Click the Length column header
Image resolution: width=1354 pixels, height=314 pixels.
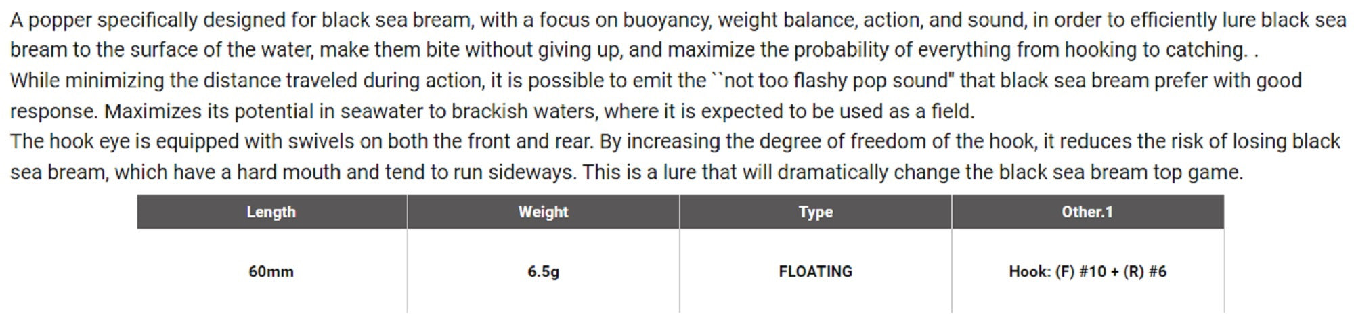coord(271,212)
